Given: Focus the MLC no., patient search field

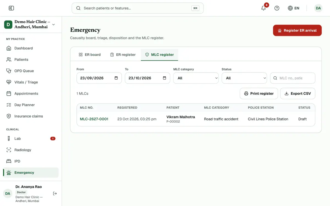Looking at the screenshot, I should (293, 78).
